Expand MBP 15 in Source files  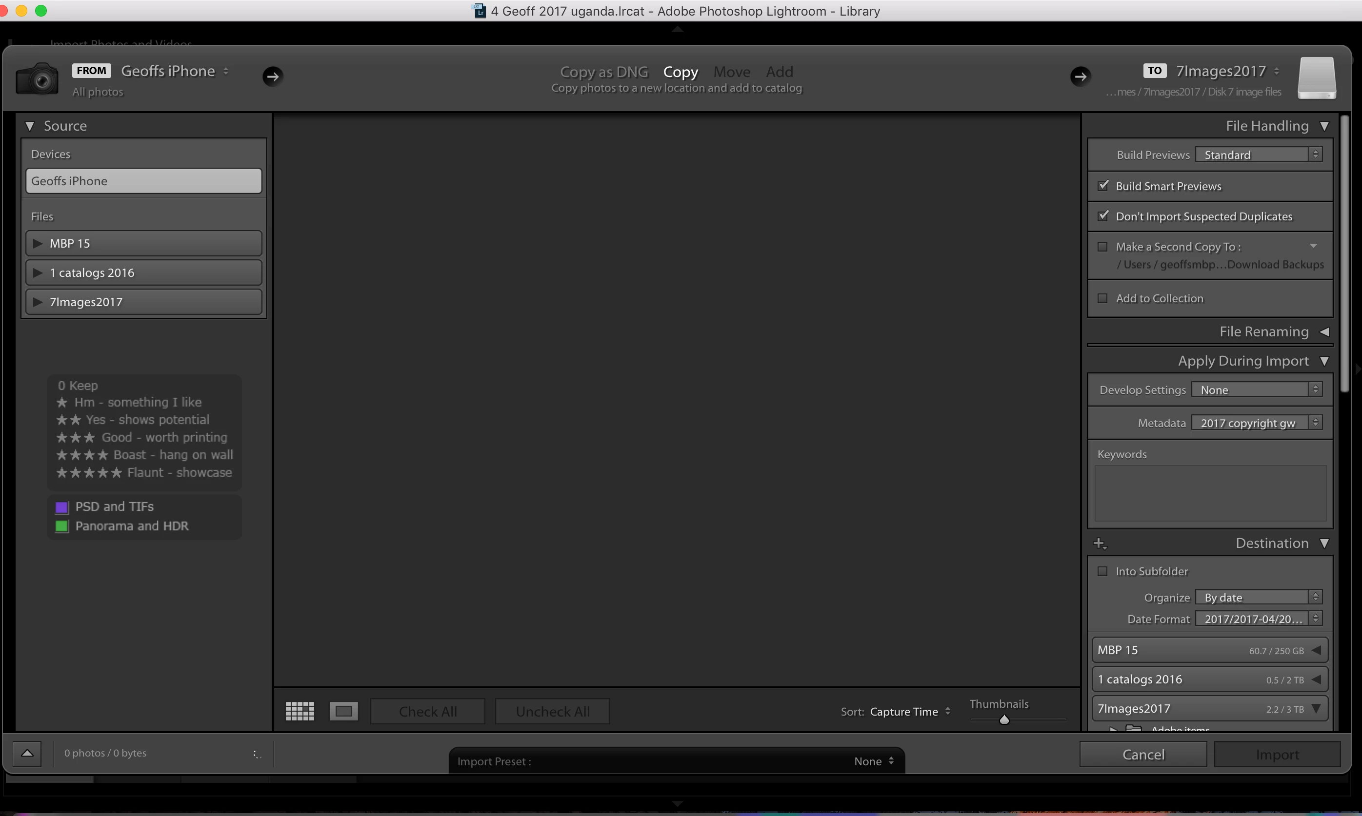(x=38, y=243)
